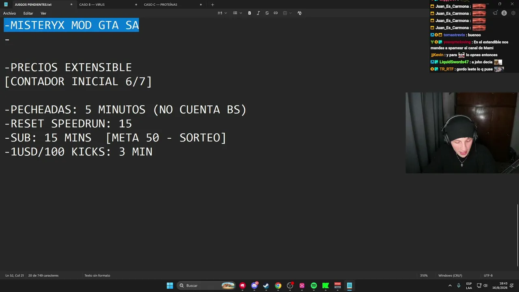Click the LiquidSwords47 username in chat

[454, 62]
